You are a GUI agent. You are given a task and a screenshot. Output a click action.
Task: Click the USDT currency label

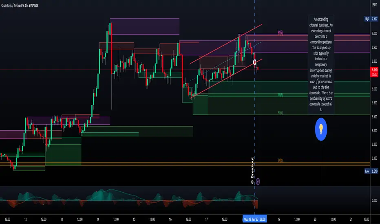(374, 5)
